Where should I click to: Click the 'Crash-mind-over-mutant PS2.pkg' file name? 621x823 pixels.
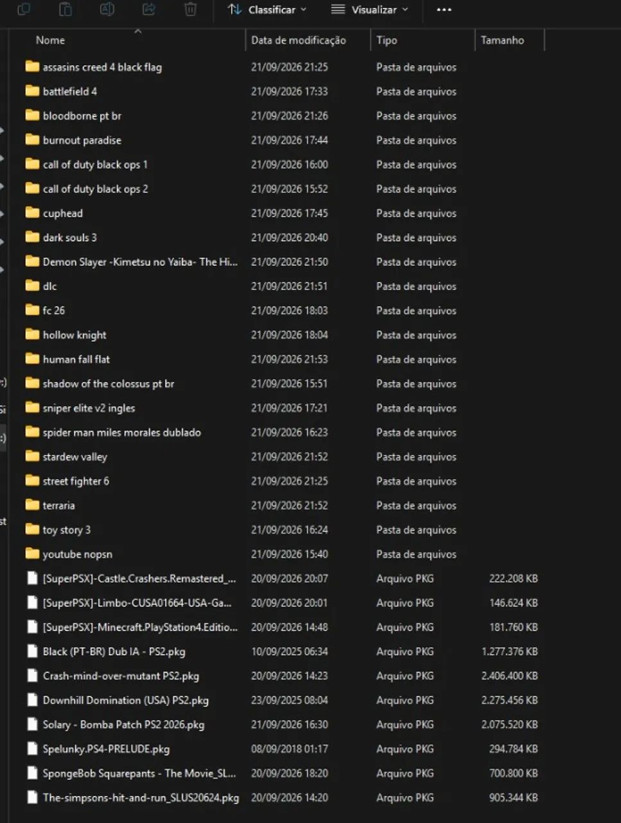tap(121, 676)
